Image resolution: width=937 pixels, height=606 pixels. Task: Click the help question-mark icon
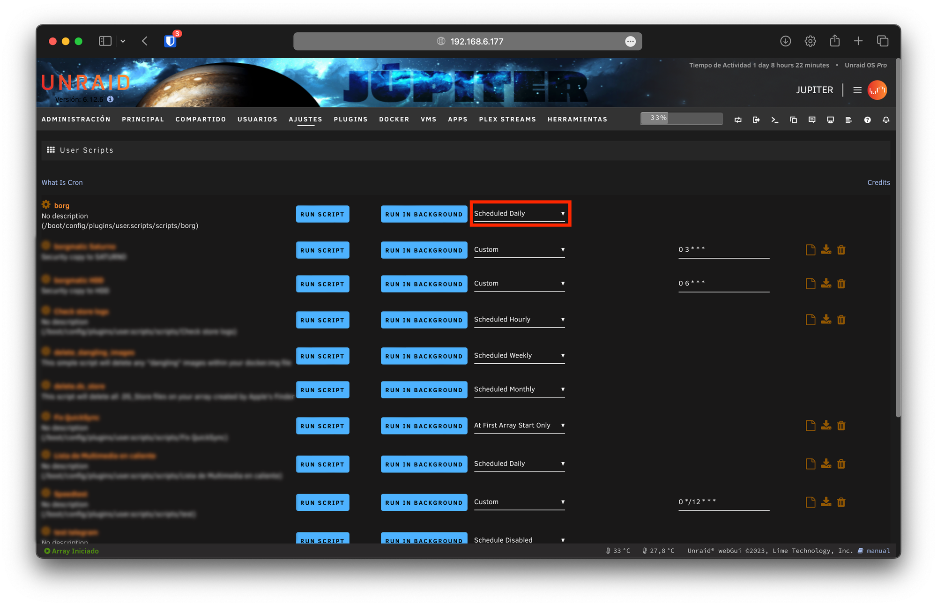(x=867, y=120)
